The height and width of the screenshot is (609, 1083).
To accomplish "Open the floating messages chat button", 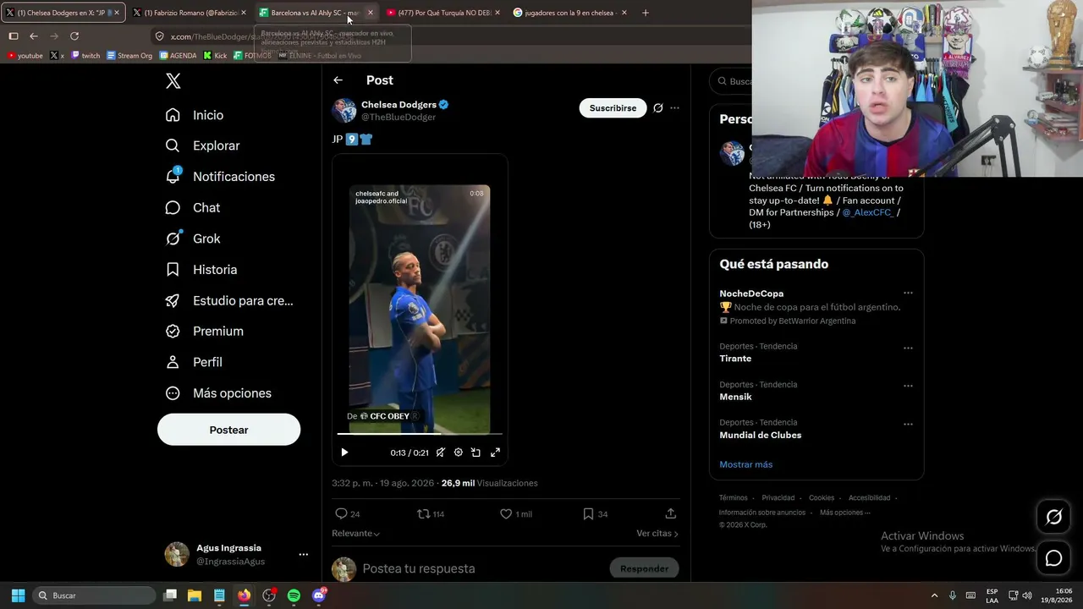I will pyautogui.click(x=1053, y=558).
